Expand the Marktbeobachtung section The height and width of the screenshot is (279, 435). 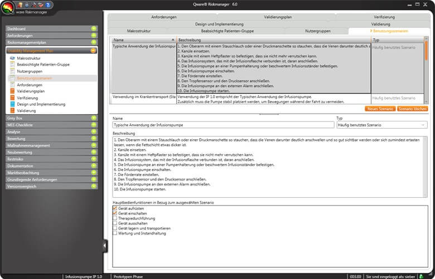94,173
